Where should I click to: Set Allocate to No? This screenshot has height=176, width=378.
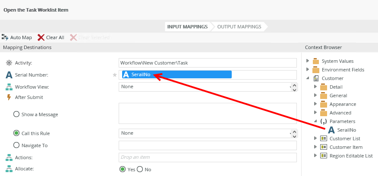140,170
